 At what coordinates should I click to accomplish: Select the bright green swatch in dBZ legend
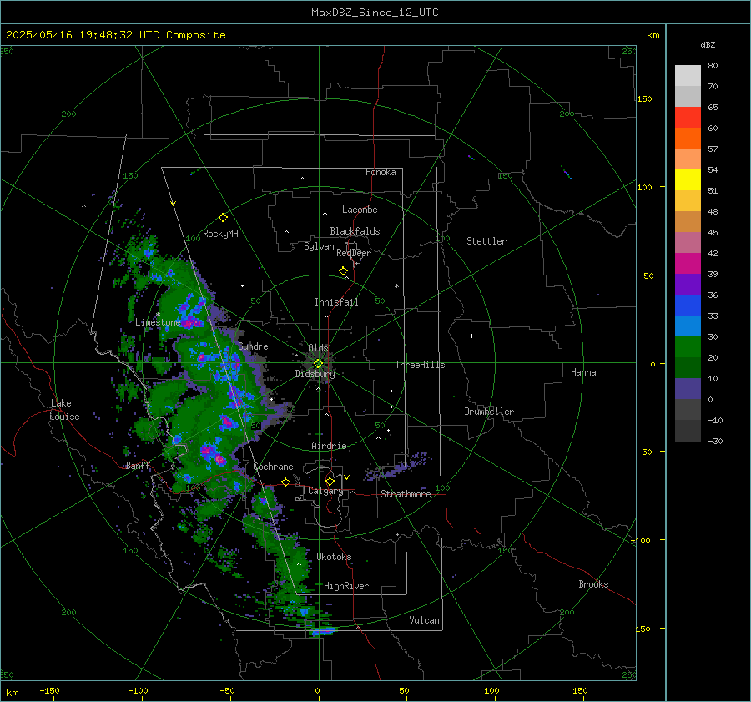(x=688, y=346)
